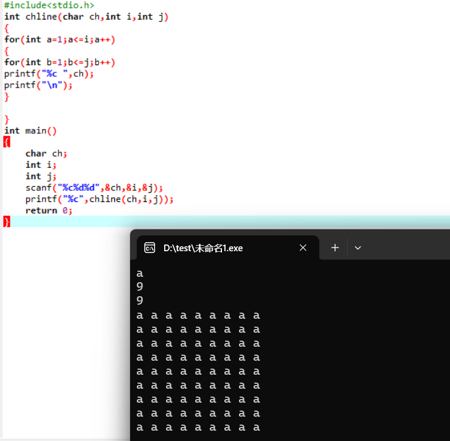450x441 pixels.
Task: Expand the terminal profile dropdown chevron
Action: click(358, 248)
